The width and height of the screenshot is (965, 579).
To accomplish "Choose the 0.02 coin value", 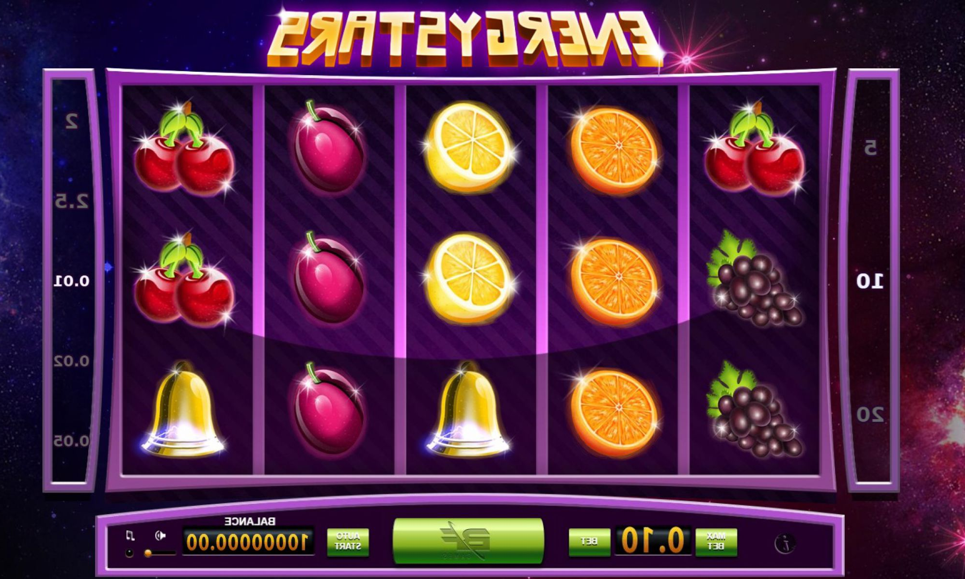I will pyautogui.click(x=72, y=361).
